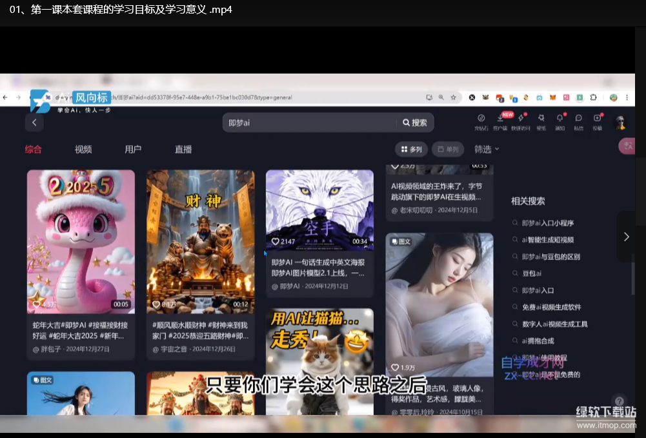This screenshot has width=646, height=438.
Task: Click the browser bookmark star icon
Action: coord(454,97)
